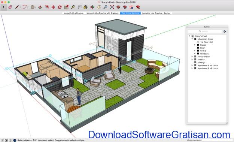Screen dimensions: 234x142
Task: Select the Tape Measure tool
Action: pyautogui.click(x=73, y=7)
